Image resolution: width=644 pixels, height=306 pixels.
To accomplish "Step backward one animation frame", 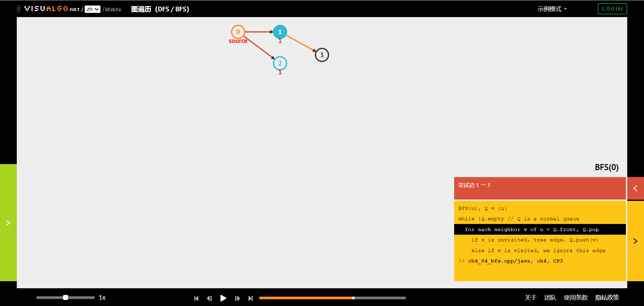I will point(209,298).
